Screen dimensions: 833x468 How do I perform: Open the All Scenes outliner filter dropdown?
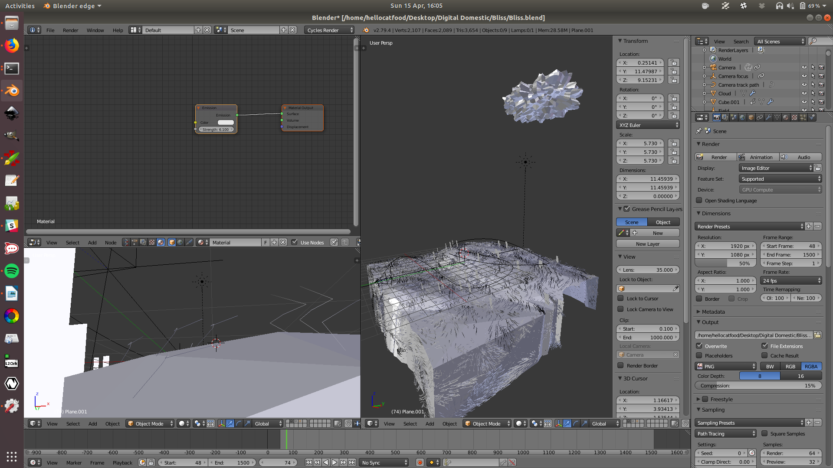point(780,41)
